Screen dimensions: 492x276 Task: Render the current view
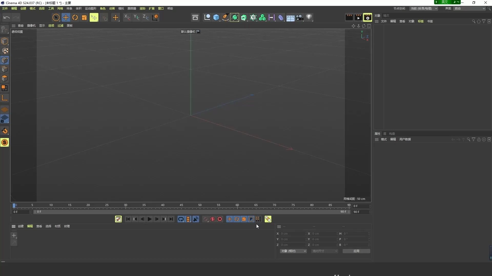(349, 17)
